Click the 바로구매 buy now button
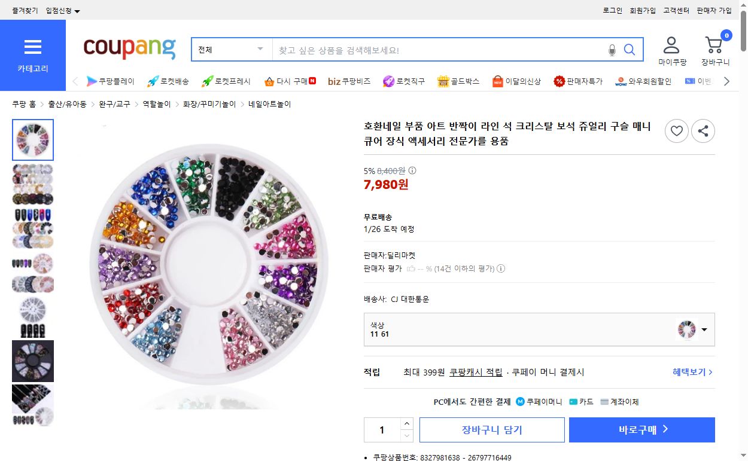Image resolution: width=748 pixels, height=461 pixels. tap(641, 429)
